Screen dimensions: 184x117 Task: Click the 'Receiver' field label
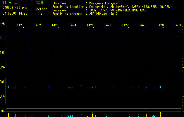click(59, 10)
